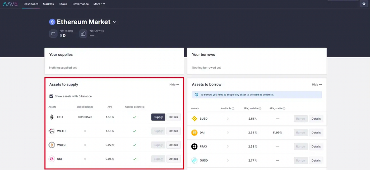This screenshot has height=170, width=370.
Task: Click the Borrow button for DAI
Action: [x=301, y=133]
